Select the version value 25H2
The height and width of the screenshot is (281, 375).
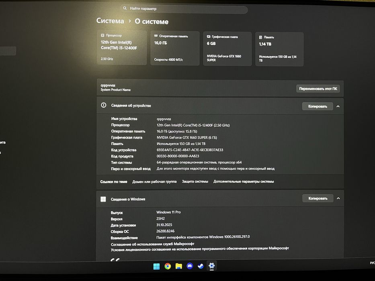160,218
